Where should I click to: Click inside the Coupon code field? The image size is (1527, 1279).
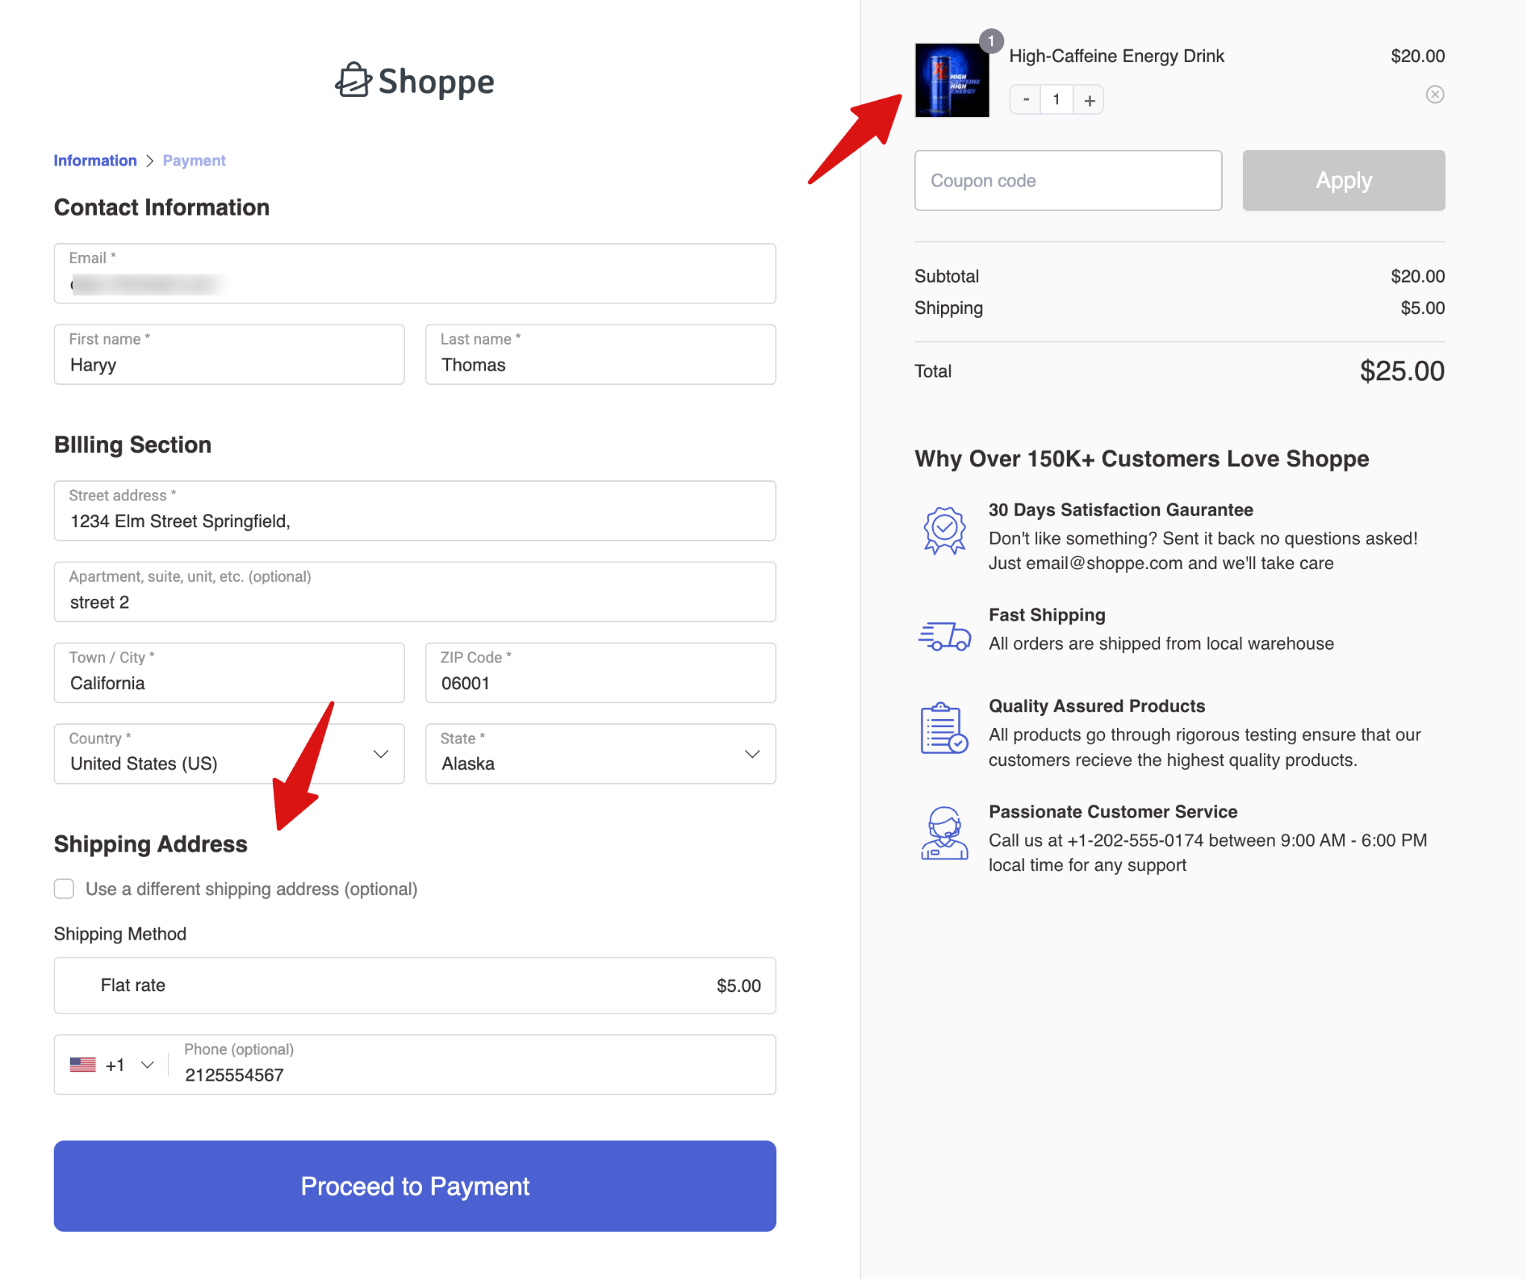click(x=1068, y=180)
